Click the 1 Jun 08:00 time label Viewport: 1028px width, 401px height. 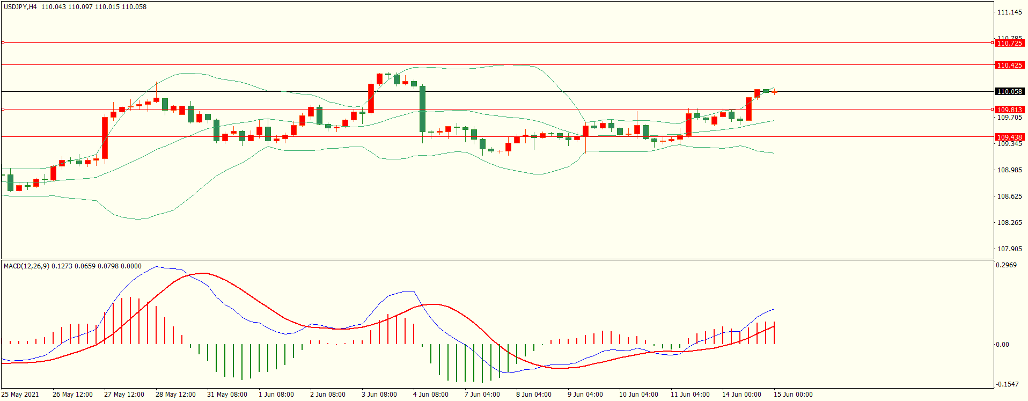[x=276, y=395]
